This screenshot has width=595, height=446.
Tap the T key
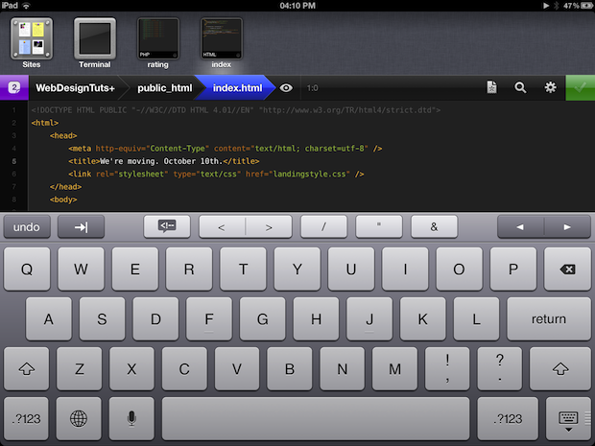[x=243, y=270]
